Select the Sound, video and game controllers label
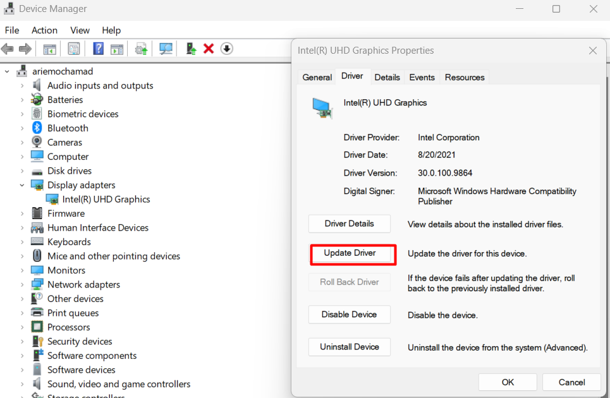Image resolution: width=610 pixels, height=398 pixels. pos(119,384)
